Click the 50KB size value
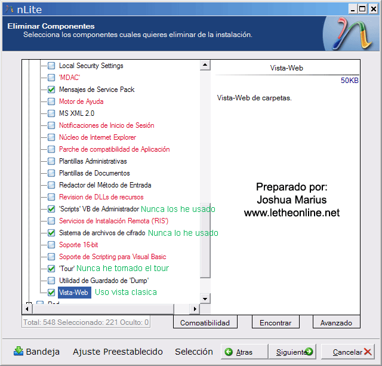Screen dimensions: 382x366 [x=349, y=81]
